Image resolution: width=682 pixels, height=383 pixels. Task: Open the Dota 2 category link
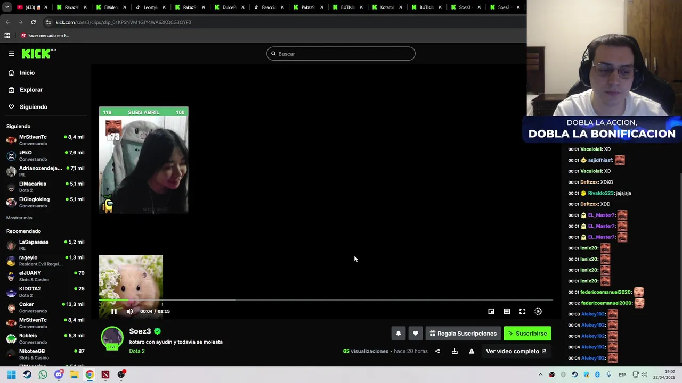point(137,351)
